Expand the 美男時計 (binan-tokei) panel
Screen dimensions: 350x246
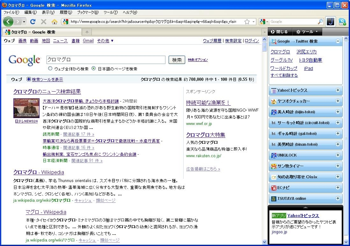pos(338,144)
